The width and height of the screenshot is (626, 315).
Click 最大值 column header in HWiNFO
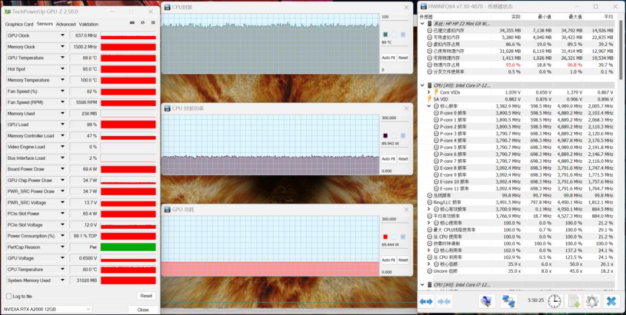click(x=574, y=17)
